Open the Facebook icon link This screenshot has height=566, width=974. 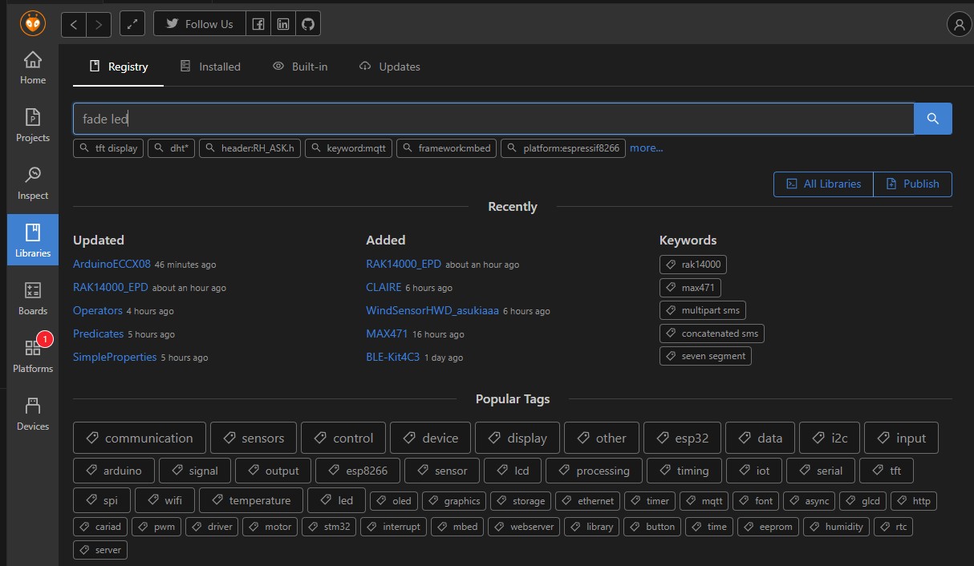click(x=258, y=24)
